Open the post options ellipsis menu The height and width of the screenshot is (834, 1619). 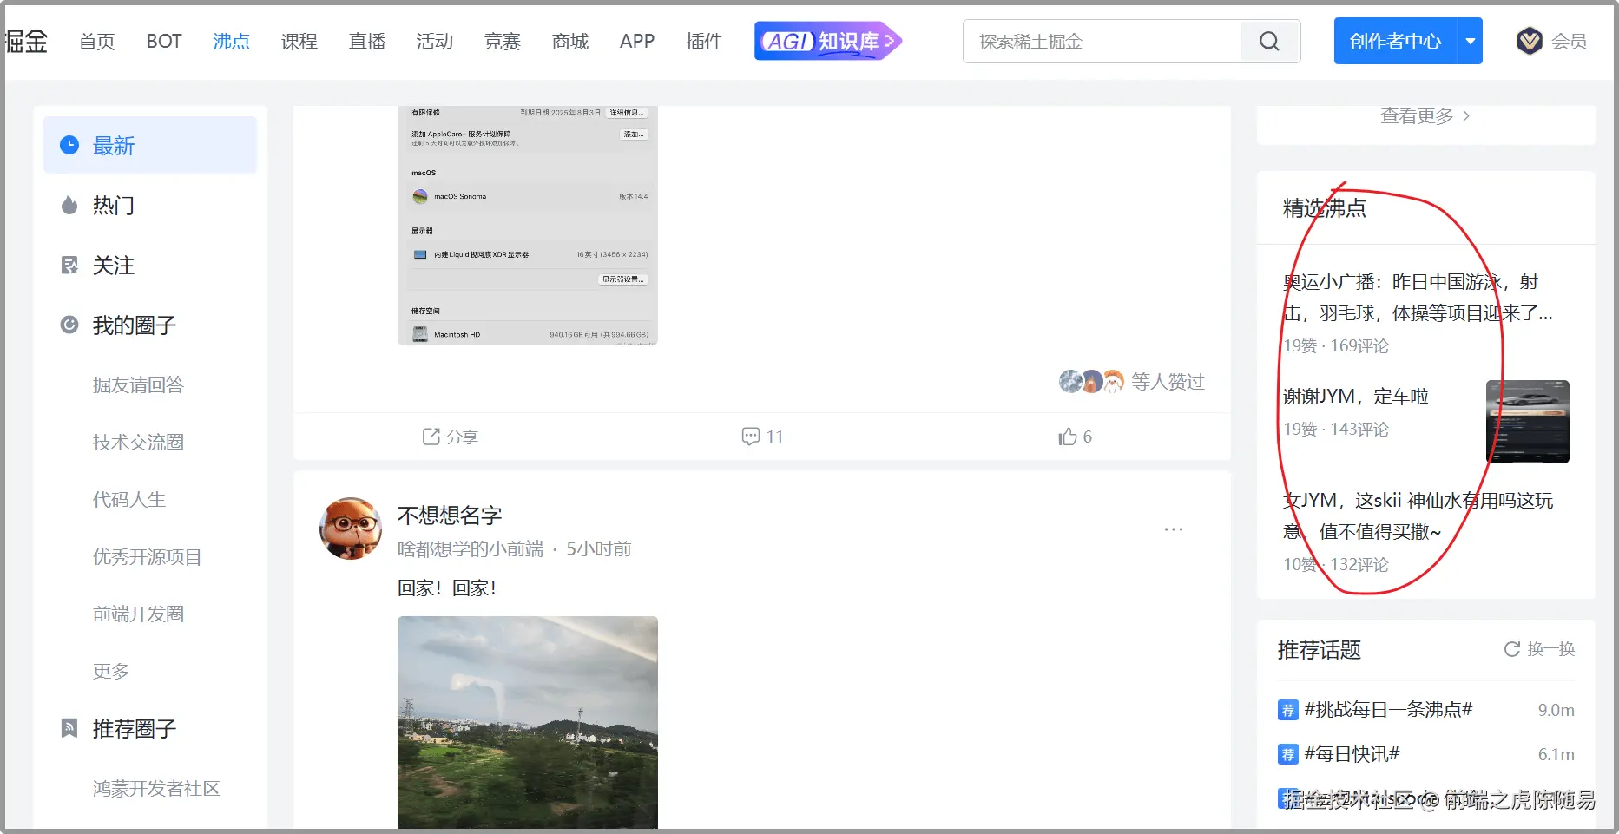coord(1174,529)
